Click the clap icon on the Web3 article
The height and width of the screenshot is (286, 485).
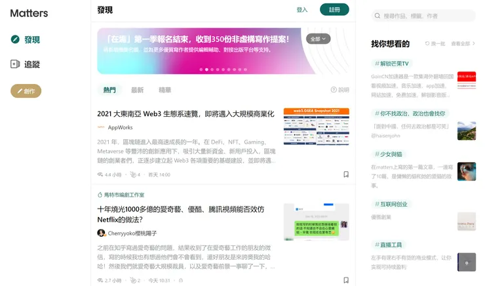133,174
